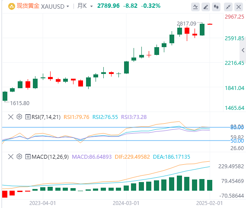Open the line chart type icon
The image size is (246, 208).
[195, 7]
